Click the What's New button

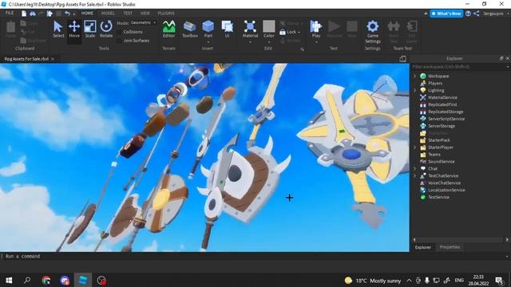[446, 14]
